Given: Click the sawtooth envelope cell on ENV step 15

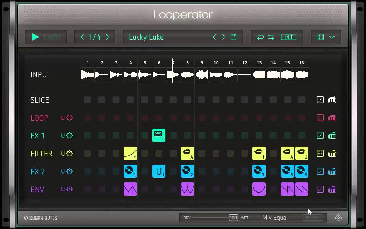Looking at the screenshot, I should [288, 189].
